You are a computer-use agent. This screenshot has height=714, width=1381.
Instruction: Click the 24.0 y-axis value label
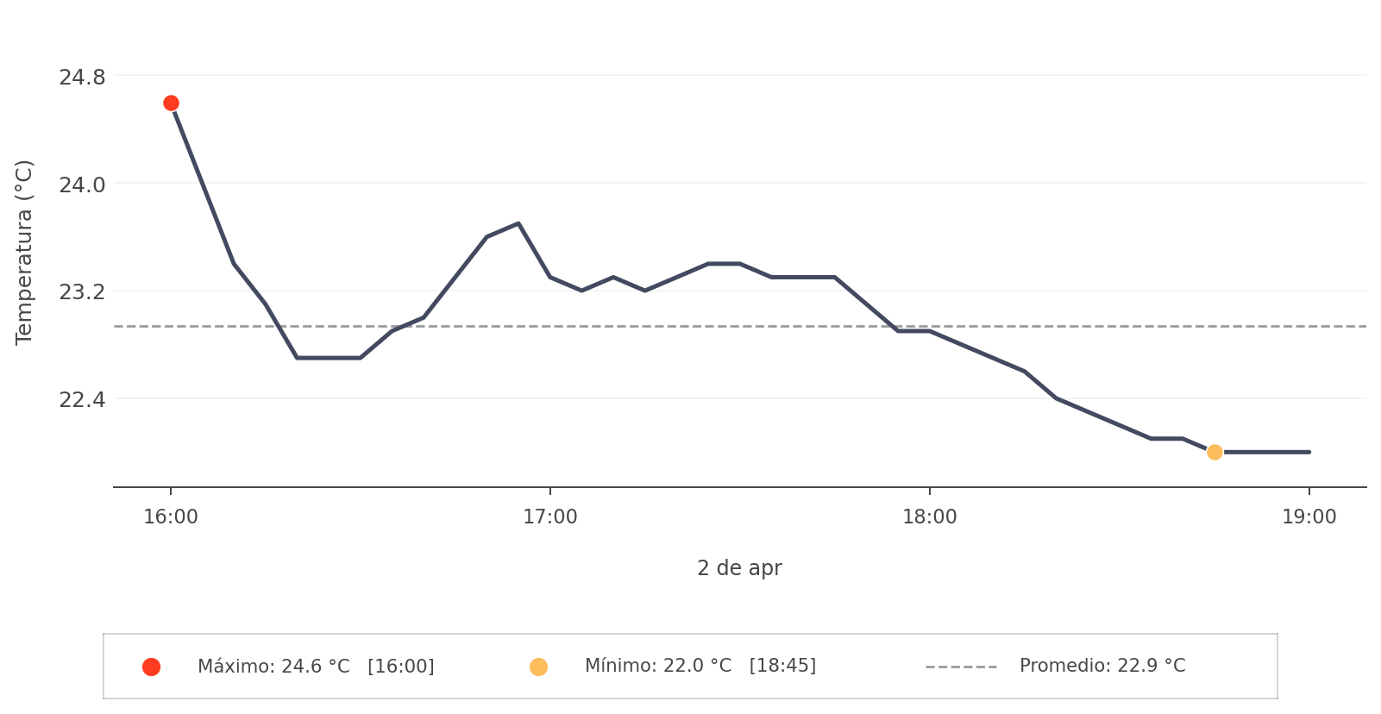[82, 185]
